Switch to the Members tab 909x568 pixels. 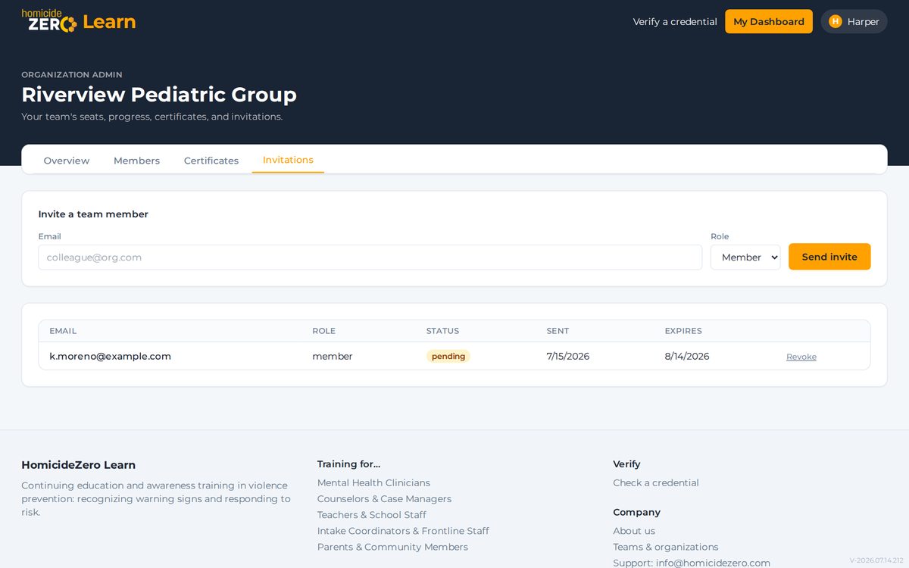(x=136, y=161)
